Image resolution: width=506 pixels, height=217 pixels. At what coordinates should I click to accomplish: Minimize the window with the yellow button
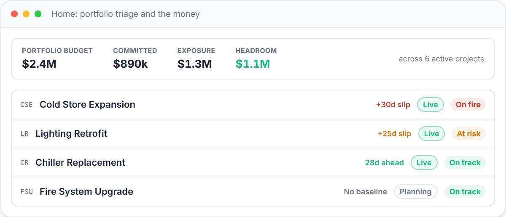[x=26, y=14]
